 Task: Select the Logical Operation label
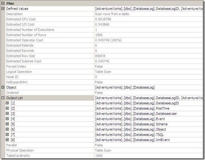[19, 71]
